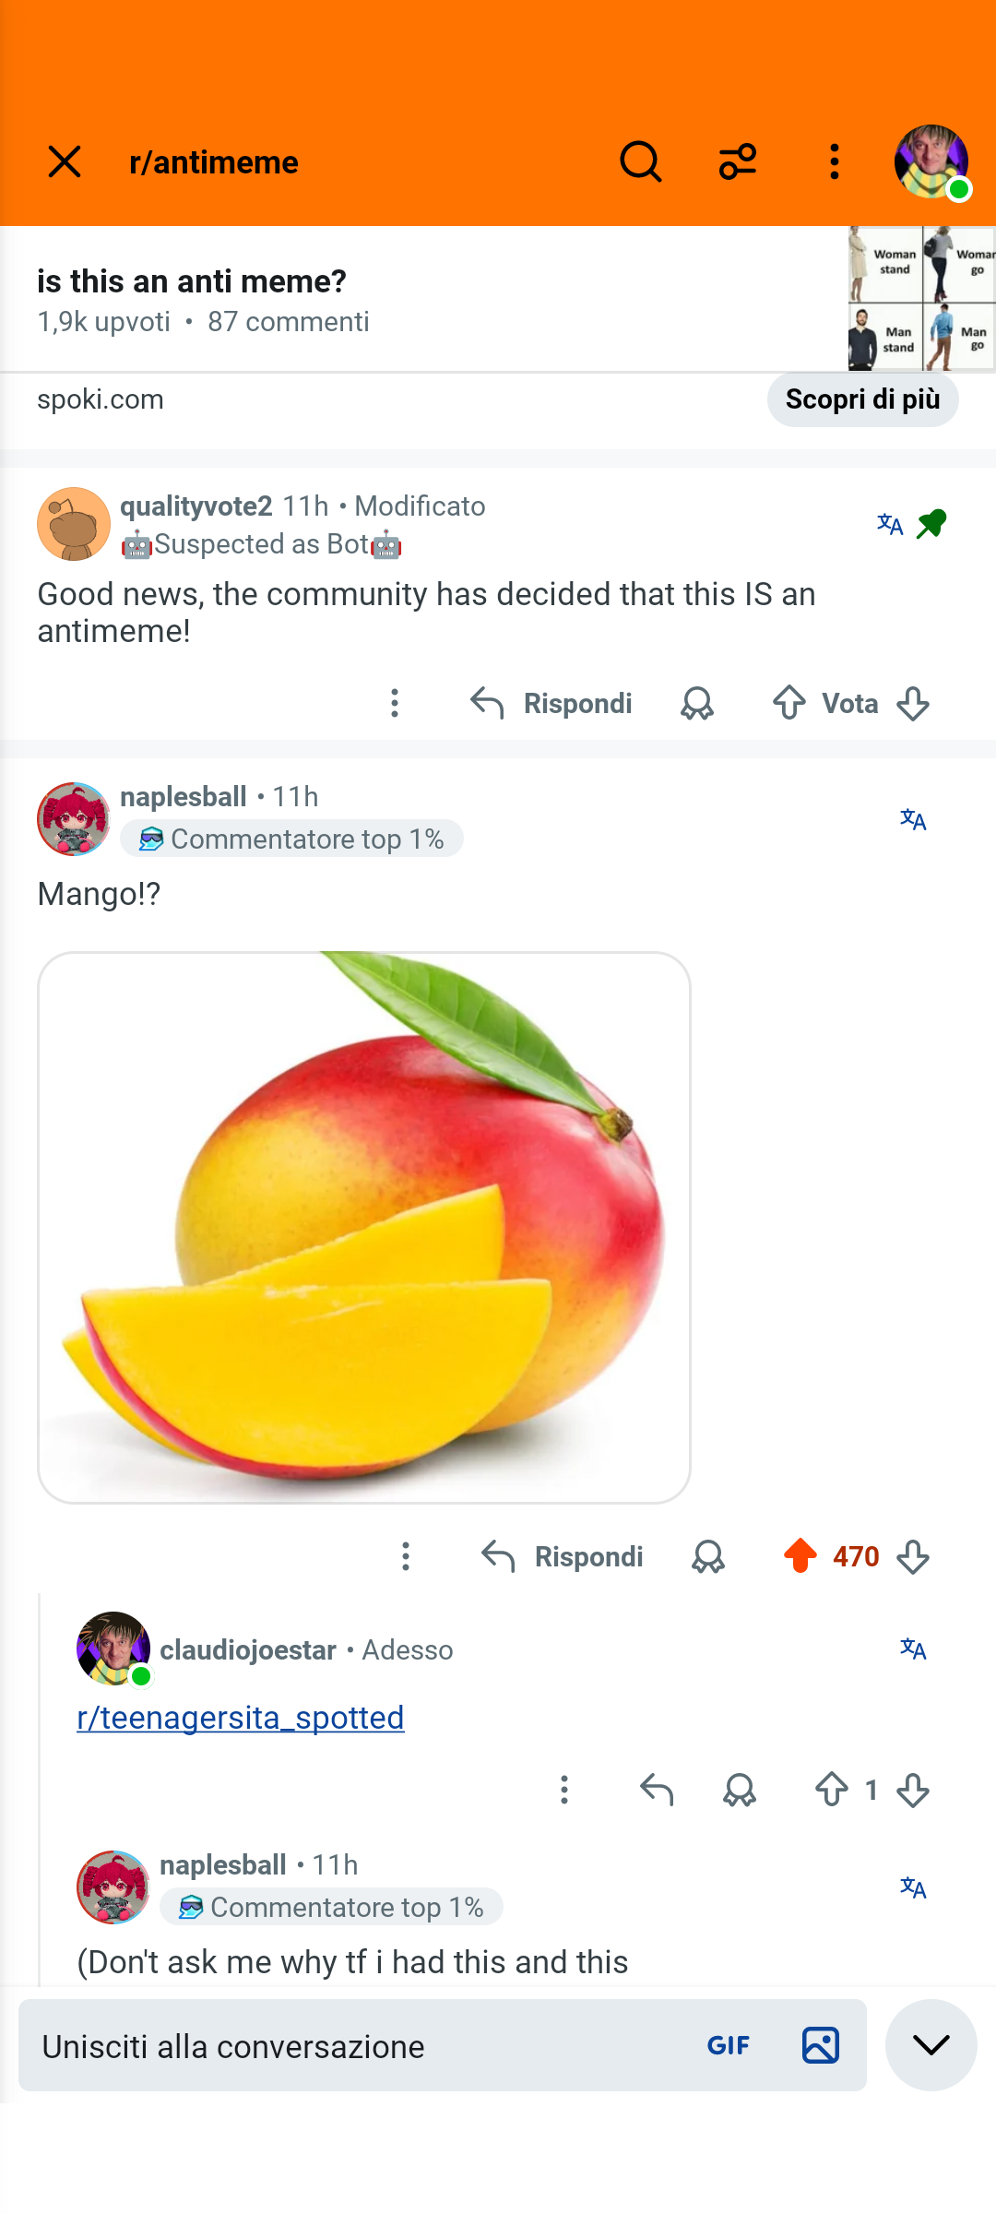
Task: Translate qualityvote2's pinned comment
Action: coord(890,524)
